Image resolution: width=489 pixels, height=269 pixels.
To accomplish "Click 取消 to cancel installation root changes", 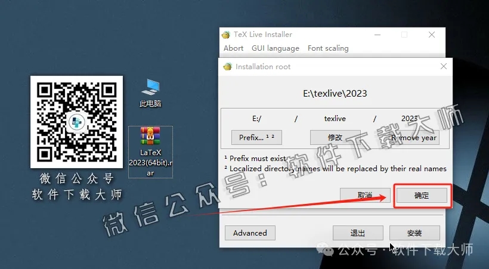I will [x=365, y=195].
